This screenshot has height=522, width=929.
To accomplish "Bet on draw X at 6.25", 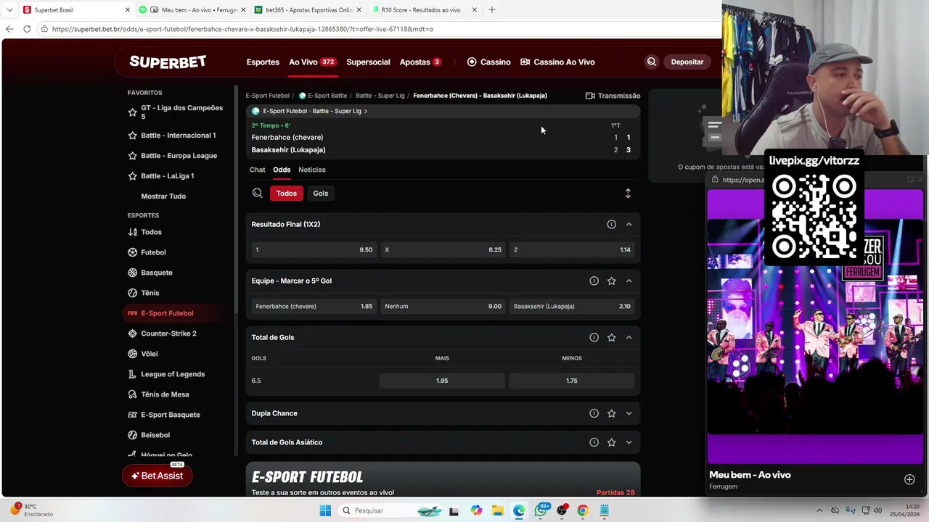I will [443, 249].
